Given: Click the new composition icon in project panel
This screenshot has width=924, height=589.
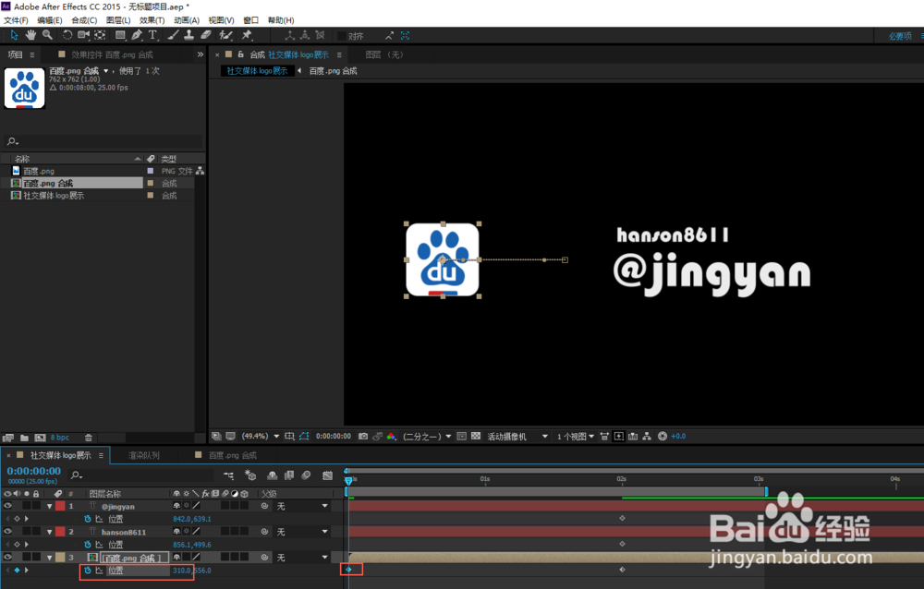Looking at the screenshot, I should (40, 438).
